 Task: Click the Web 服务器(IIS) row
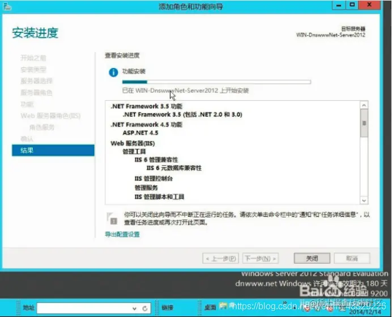pyautogui.click(x=133, y=143)
